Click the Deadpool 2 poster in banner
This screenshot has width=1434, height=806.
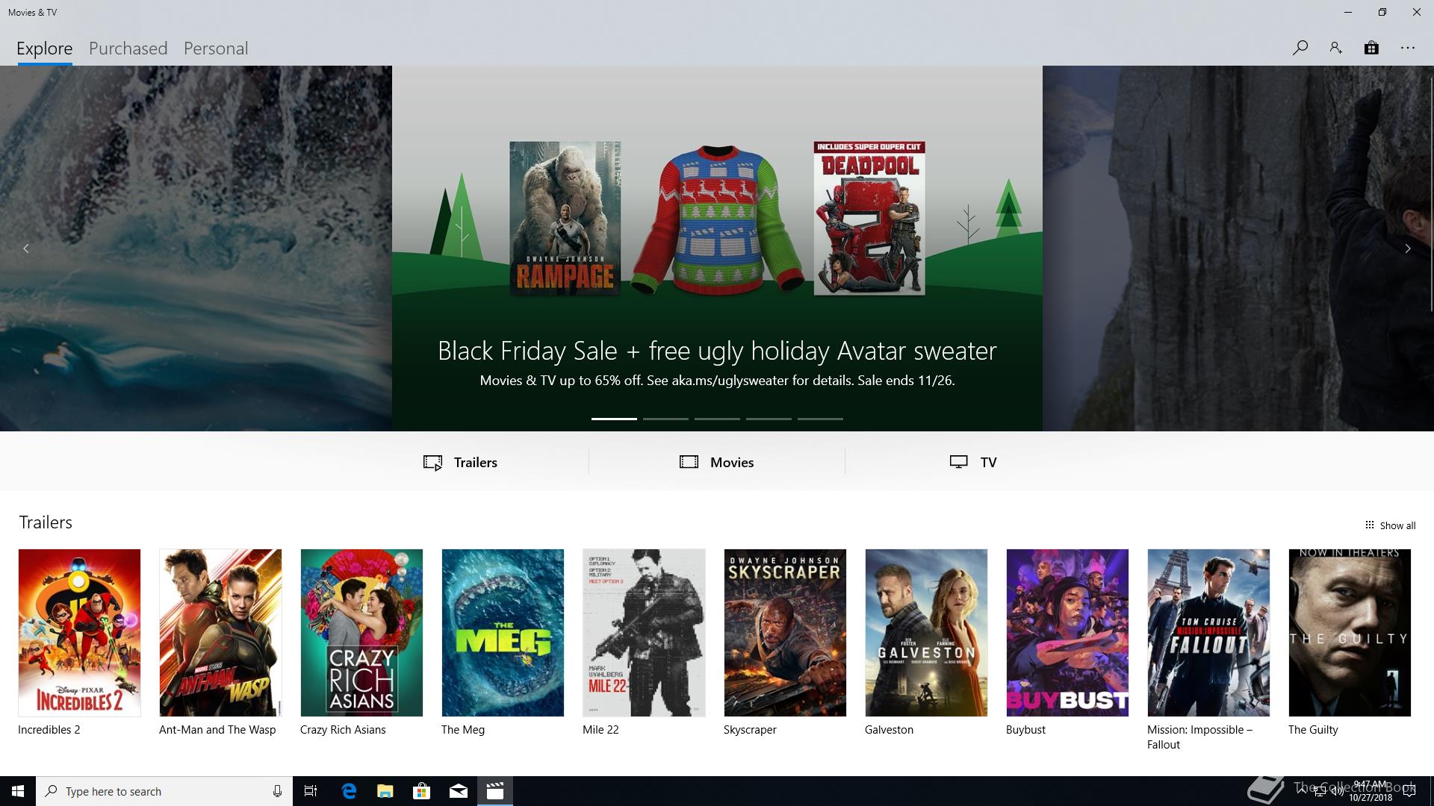[x=869, y=219]
